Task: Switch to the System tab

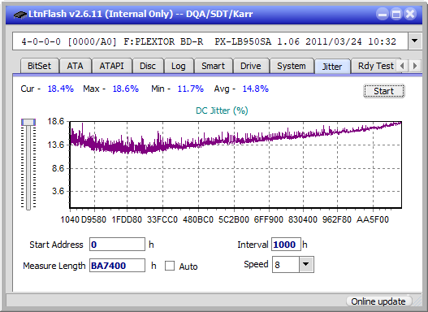Action: (292, 66)
